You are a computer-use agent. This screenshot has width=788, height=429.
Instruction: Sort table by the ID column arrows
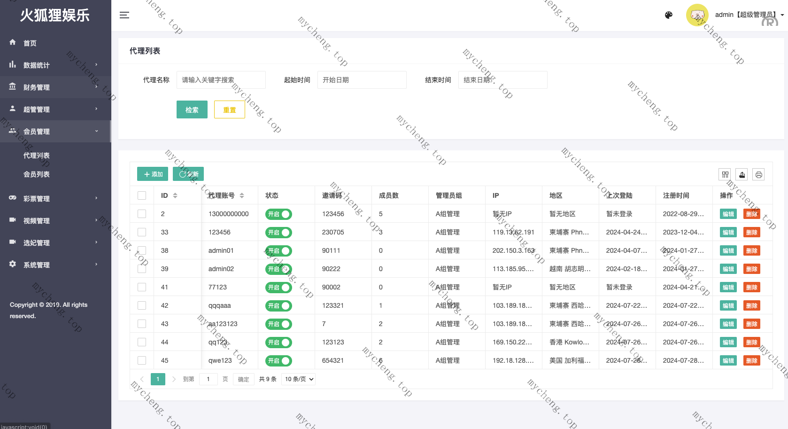click(175, 195)
